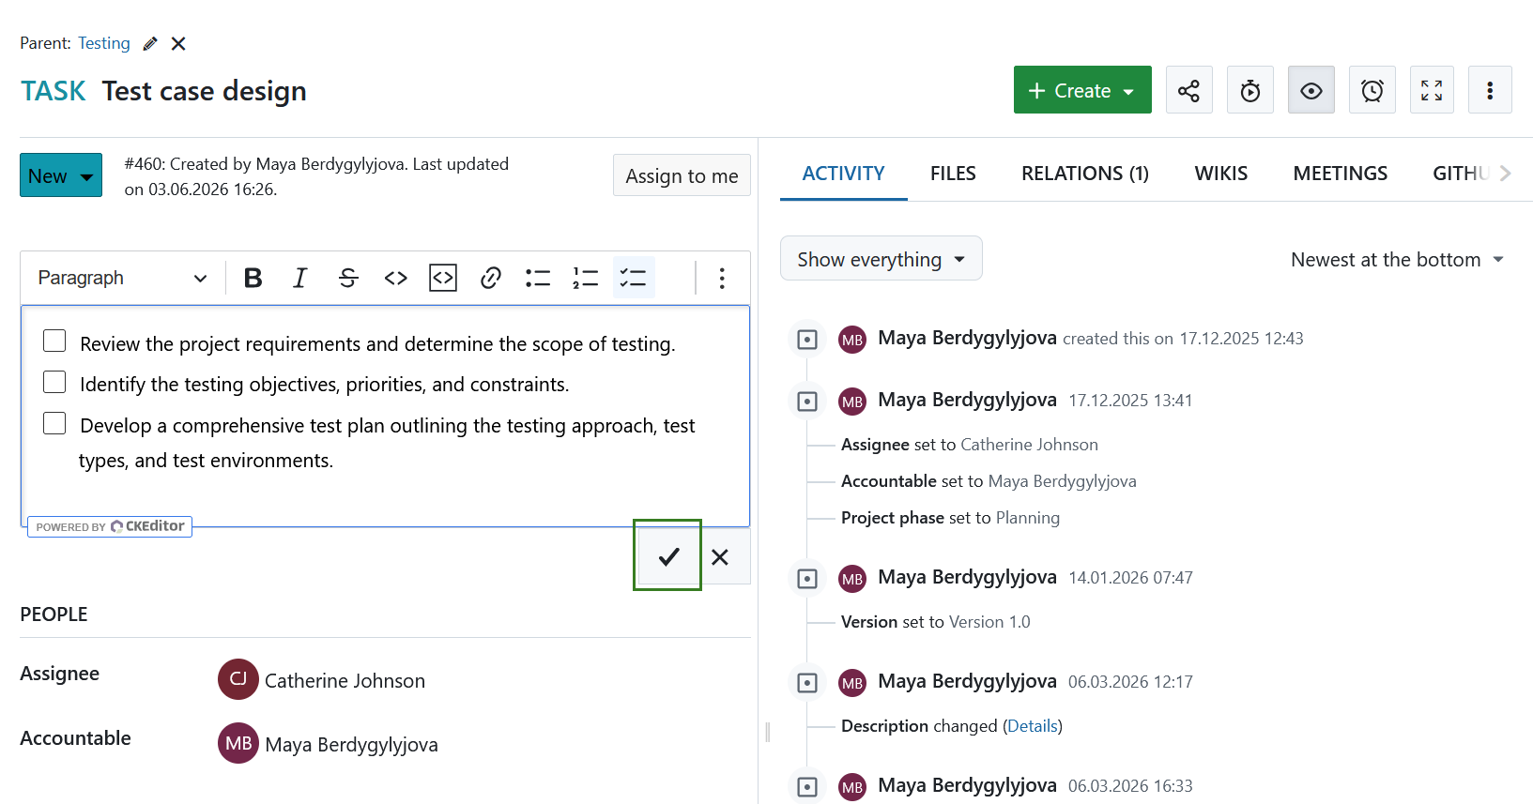1533x804 pixels.
Task: Open the New status dropdown
Action: click(61, 175)
